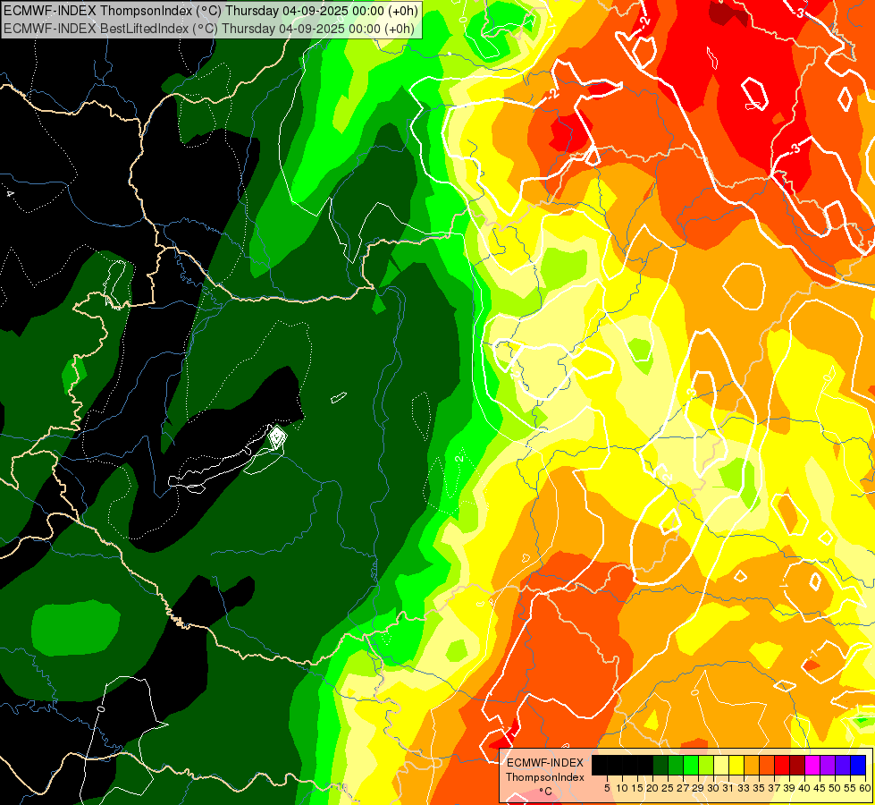
Task: Click the legend label 'ECMWF-INDEX'
Action: coord(545,763)
